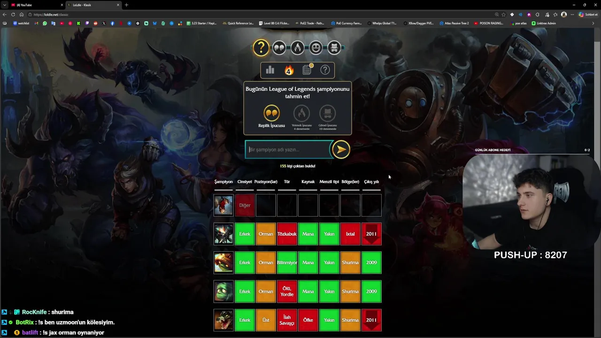This screenshot has height=338, width=601.
Task: Go to the browser home page
Action: 21,15
